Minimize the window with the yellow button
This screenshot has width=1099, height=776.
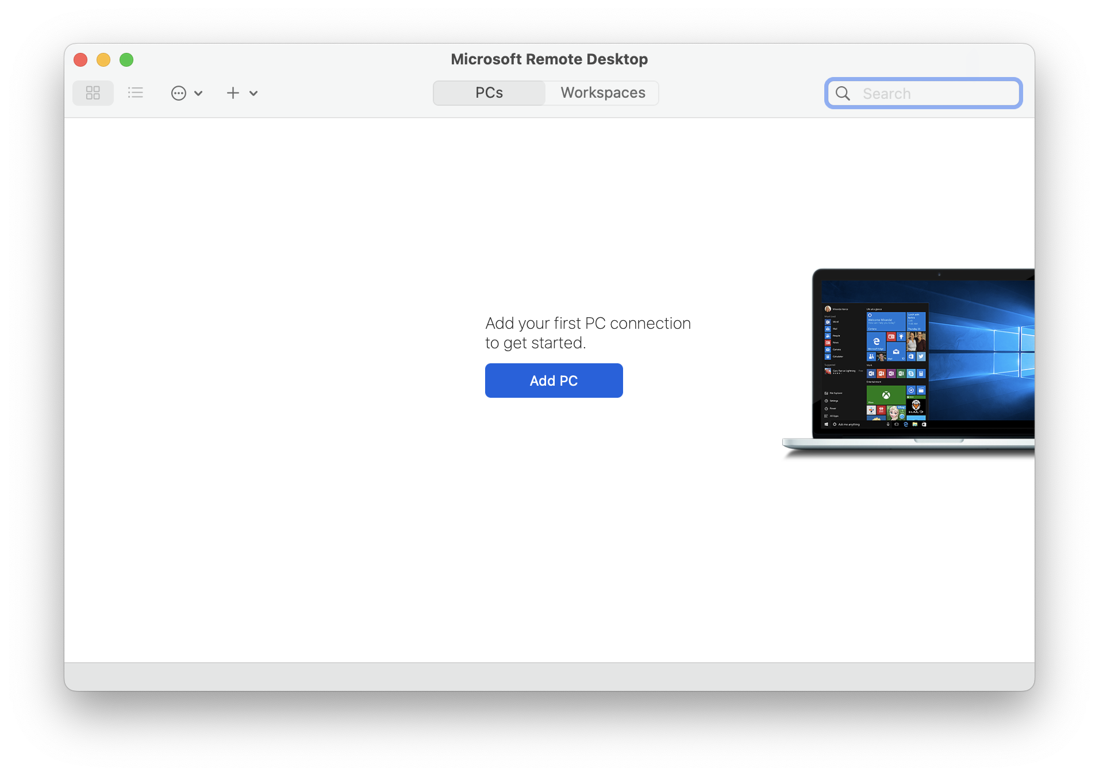(x=103, y=60)
